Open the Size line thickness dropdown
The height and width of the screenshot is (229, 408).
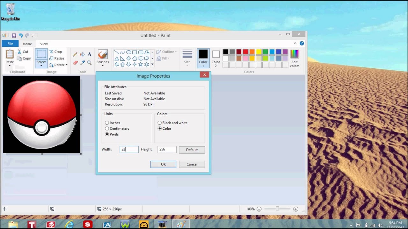(x=187, y=58)
